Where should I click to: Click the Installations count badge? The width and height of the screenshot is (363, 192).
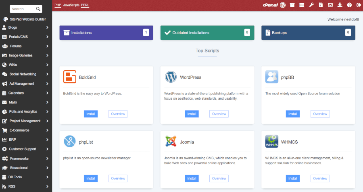click(x=146, y=32)
